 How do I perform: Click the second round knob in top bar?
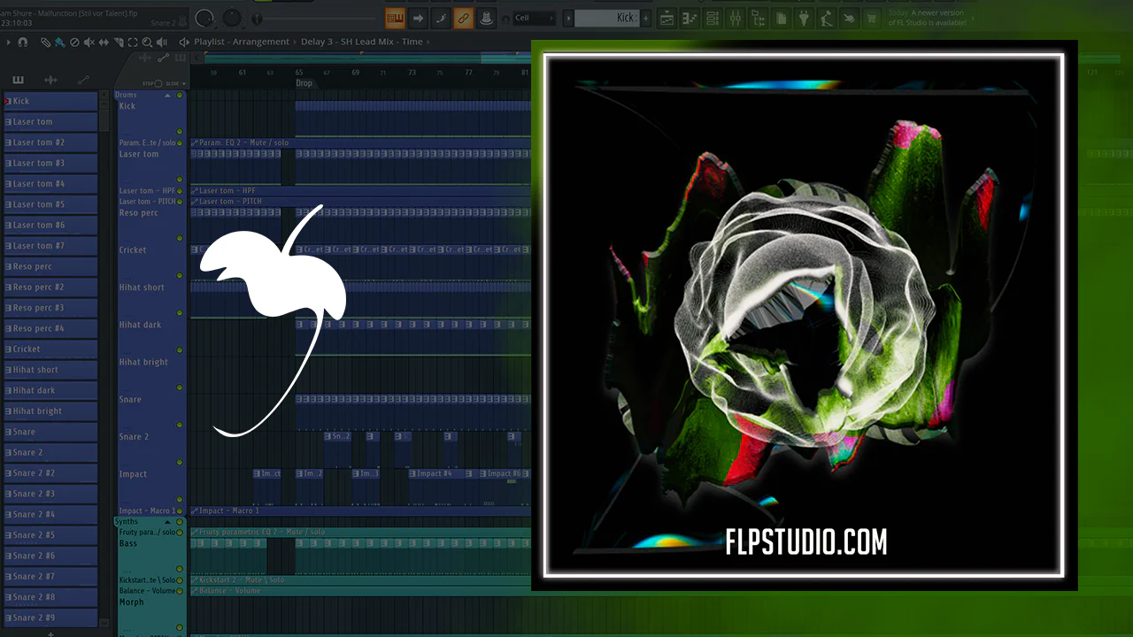tap(233, 18)
